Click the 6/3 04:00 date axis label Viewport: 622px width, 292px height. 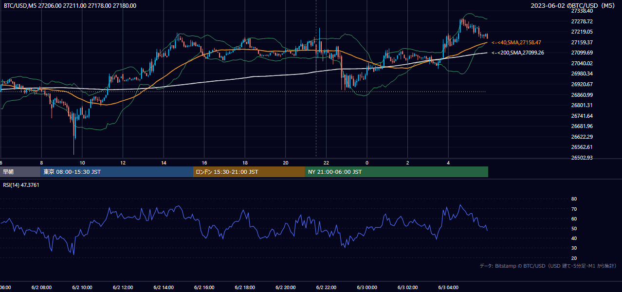pos(449,288)
